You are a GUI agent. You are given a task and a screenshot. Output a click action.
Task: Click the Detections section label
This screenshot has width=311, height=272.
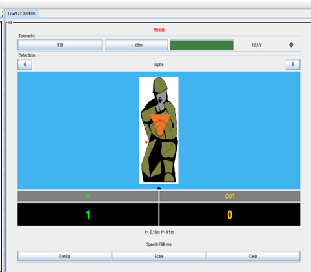click(x=27, y=55)
